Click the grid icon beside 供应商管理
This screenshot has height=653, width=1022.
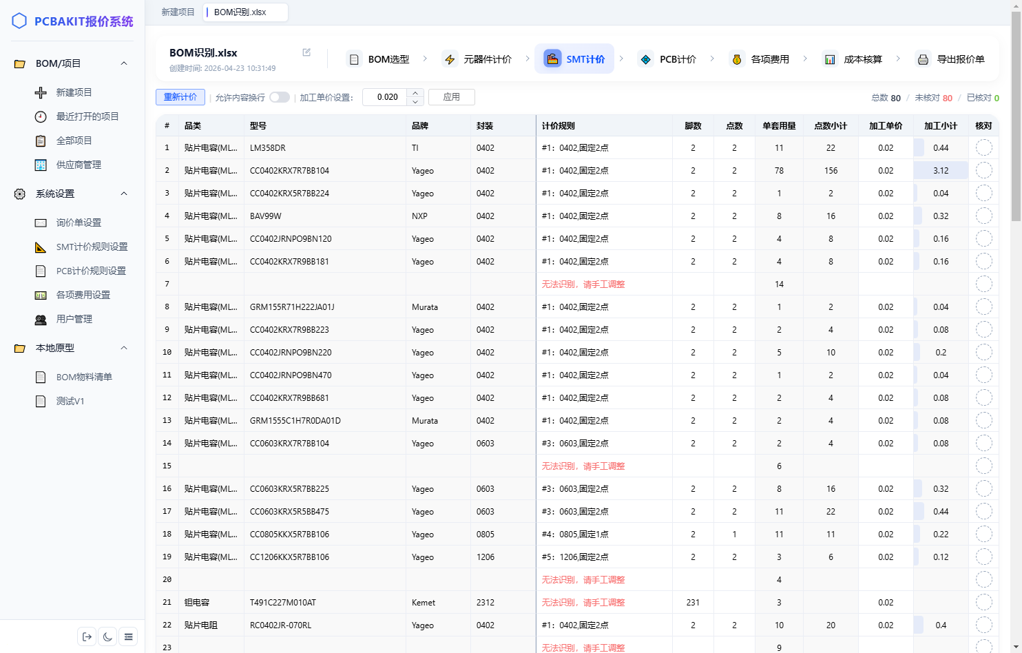41,165
